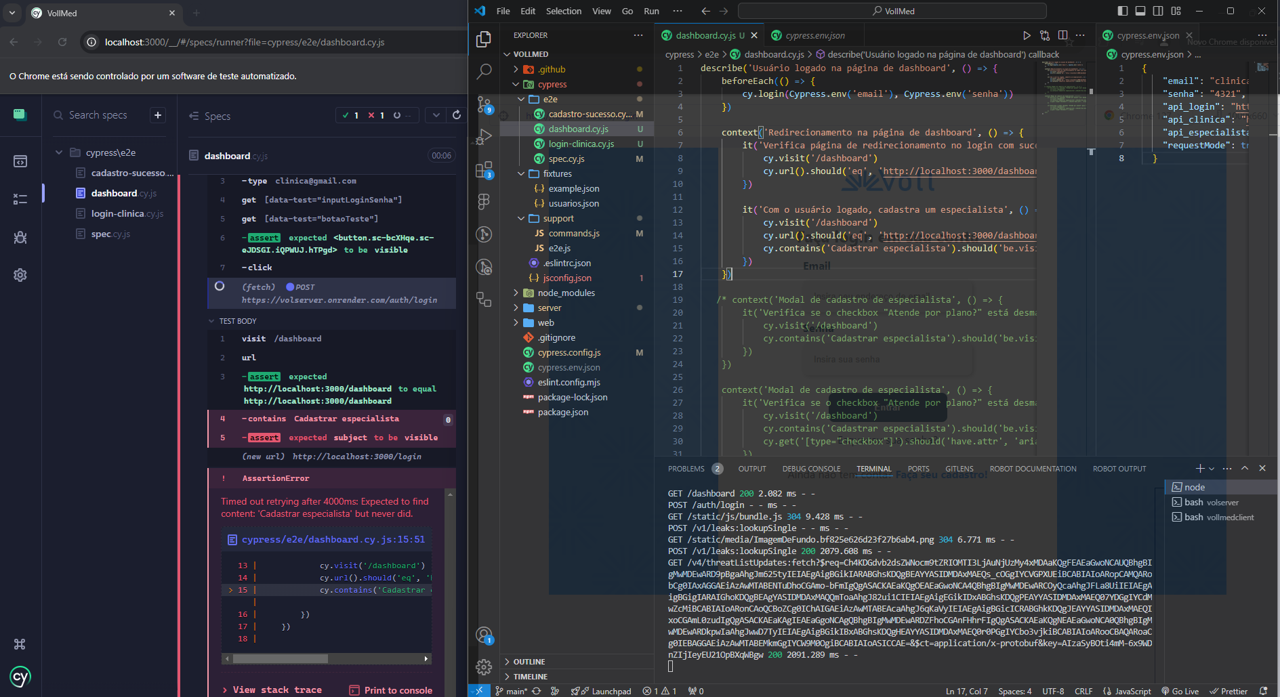Rerun all tests with the Cypress reload icon

click(x=457, y=115)
